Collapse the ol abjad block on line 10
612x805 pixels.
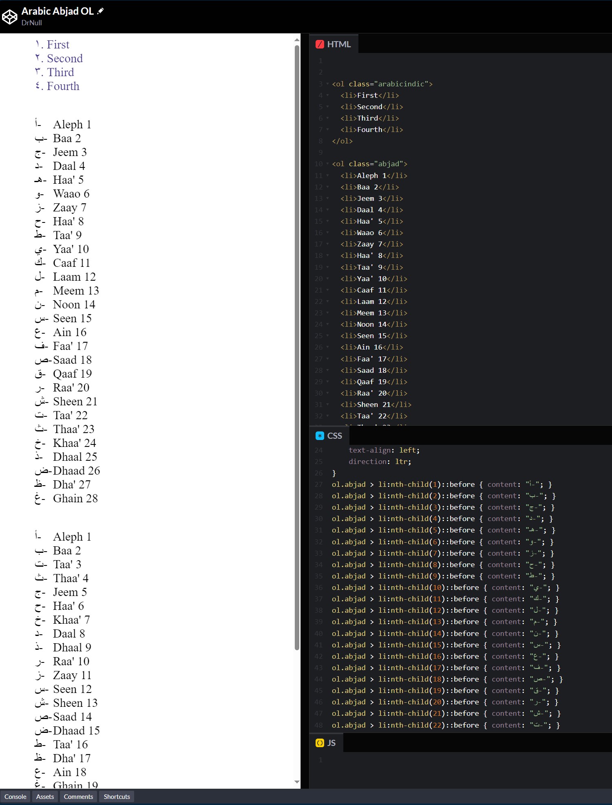327,164
